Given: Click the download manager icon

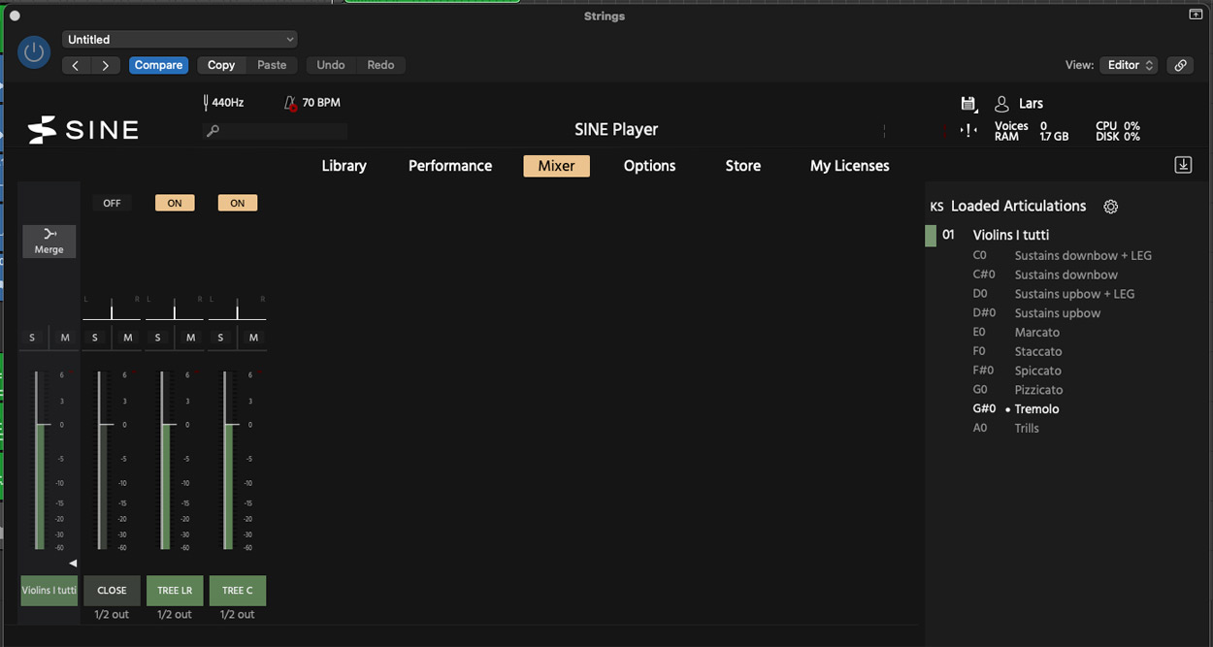Looking at the screenshot, I should point(1183,165).
